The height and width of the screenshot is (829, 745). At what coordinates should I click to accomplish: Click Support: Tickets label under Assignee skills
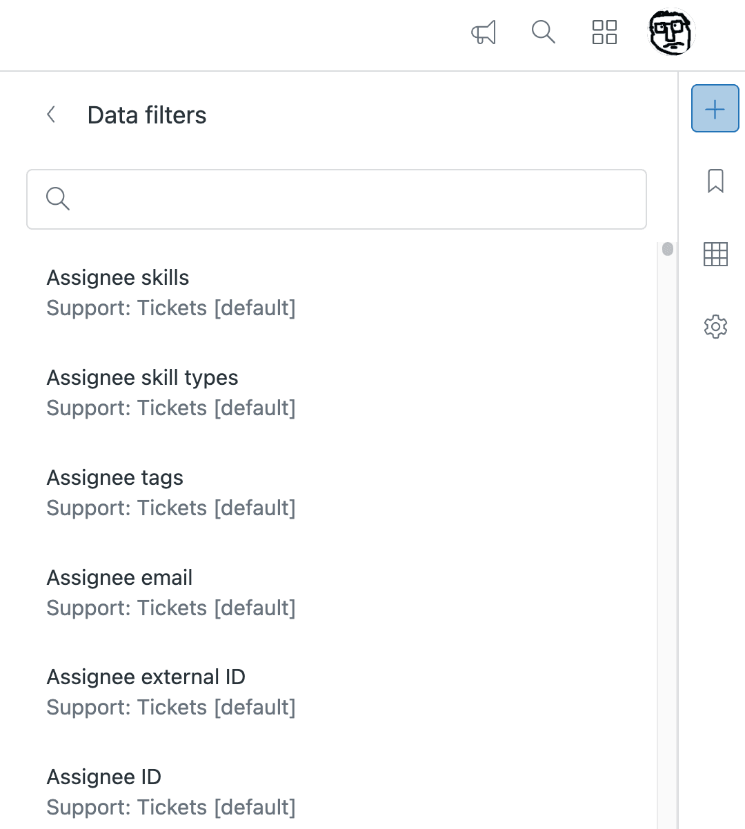pyautogui.click(x=171, y=308)
